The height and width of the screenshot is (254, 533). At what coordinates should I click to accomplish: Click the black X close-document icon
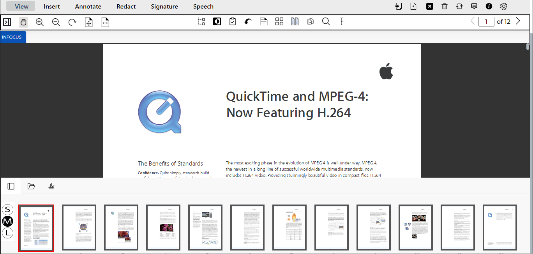click(429, 6)
